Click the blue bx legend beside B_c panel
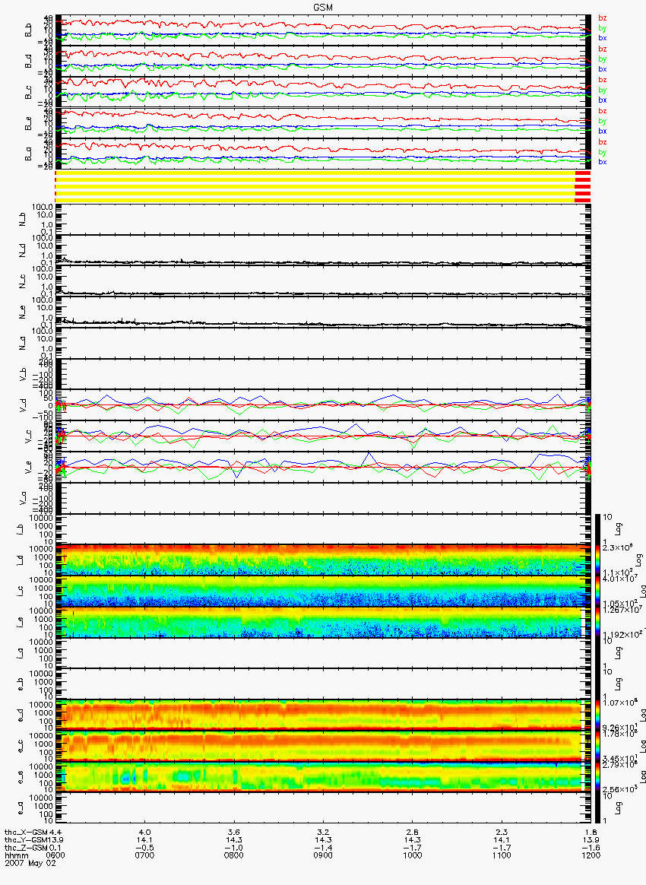 click(602, 100)
